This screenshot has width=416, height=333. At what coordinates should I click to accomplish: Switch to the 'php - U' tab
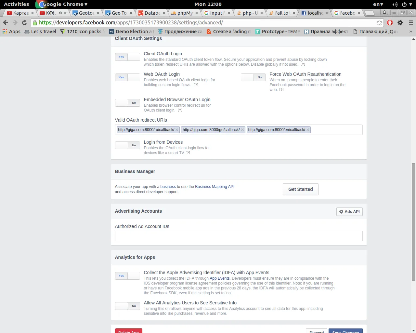click(x=250, y=13)
